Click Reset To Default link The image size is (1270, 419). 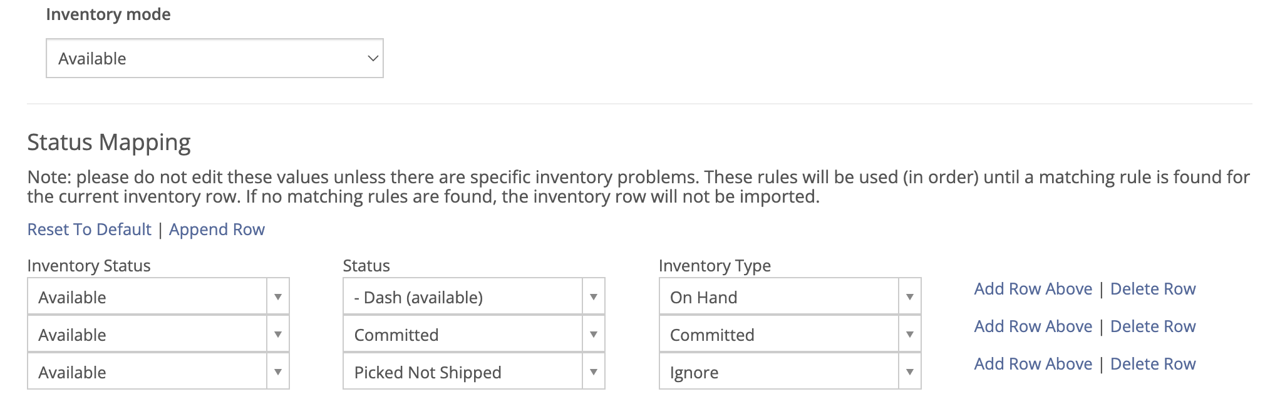click(89, 230)
